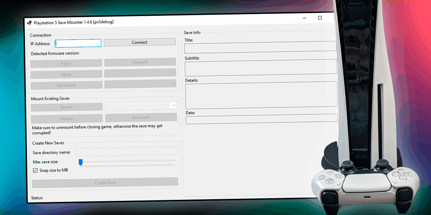Click the 'Detected firmware version:' label

tap(55, 53)
